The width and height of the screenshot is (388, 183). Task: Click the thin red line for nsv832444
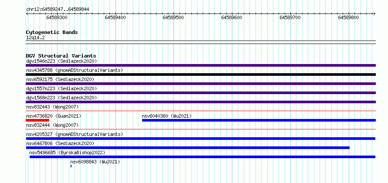point(201,129)
